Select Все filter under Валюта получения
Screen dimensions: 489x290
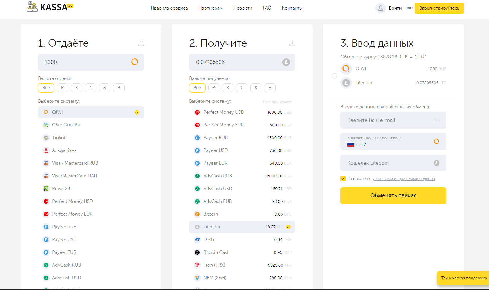click(197, 88)
